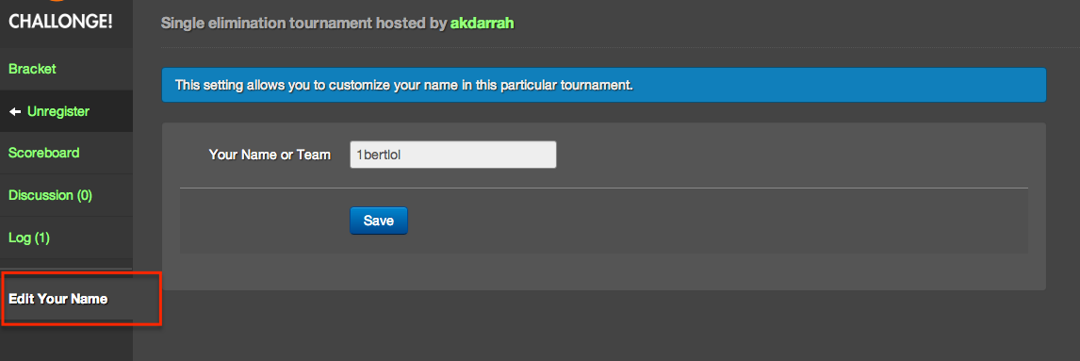The height and width of the screenshot is (361, 1080).
Task: Click the gray form footer bar beside Save
Action: 716,221
